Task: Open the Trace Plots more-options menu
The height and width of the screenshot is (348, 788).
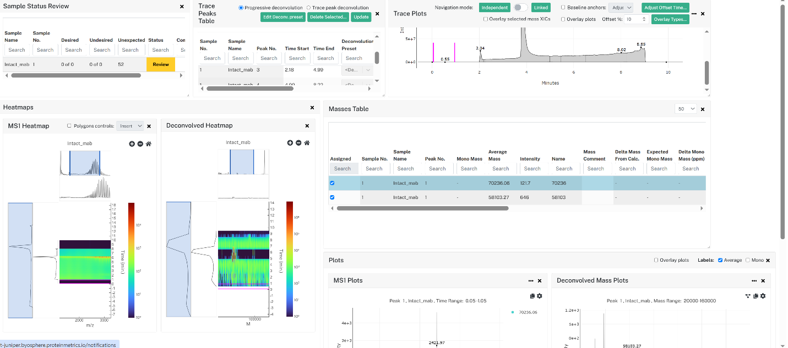Action: click(694, 13)
